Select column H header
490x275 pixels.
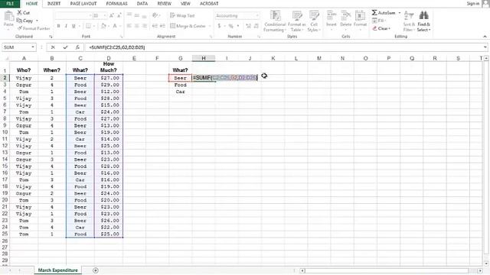tap(204, 58)
